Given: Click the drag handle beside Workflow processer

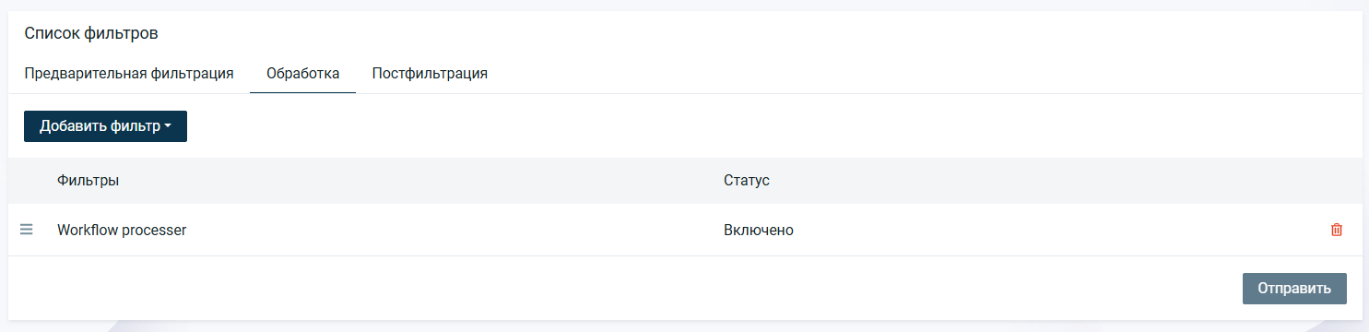Looking at the screenshot, I should [x=27, y=230].
